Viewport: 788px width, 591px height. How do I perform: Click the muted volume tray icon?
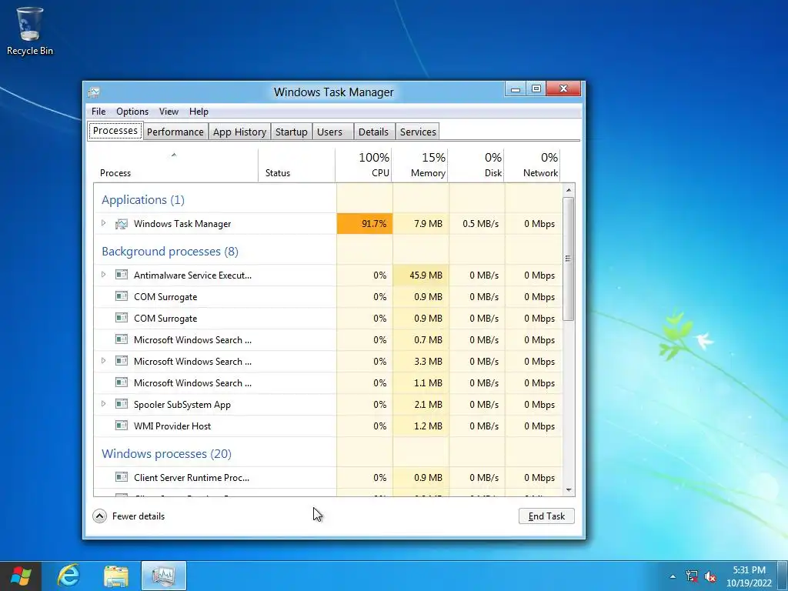(x=710, y=576)
